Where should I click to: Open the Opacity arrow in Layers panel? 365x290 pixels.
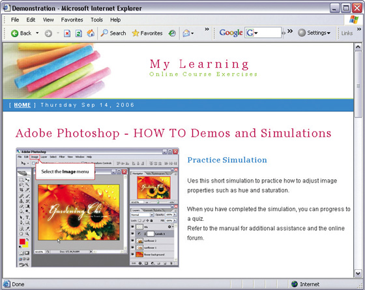click(x=175, y=214)
